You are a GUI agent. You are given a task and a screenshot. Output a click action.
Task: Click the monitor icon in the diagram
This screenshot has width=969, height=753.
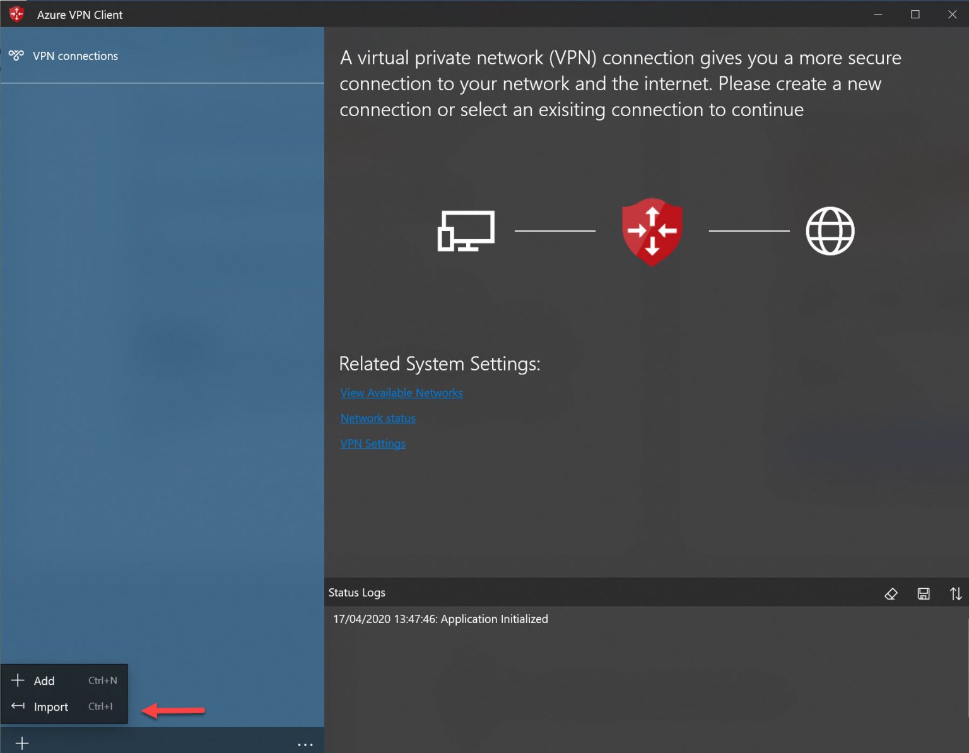click(x=467, y=230)
